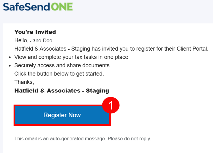The image size is (213, 153).
Task: Click the View and complete tax tasks line
Action: 71,57
